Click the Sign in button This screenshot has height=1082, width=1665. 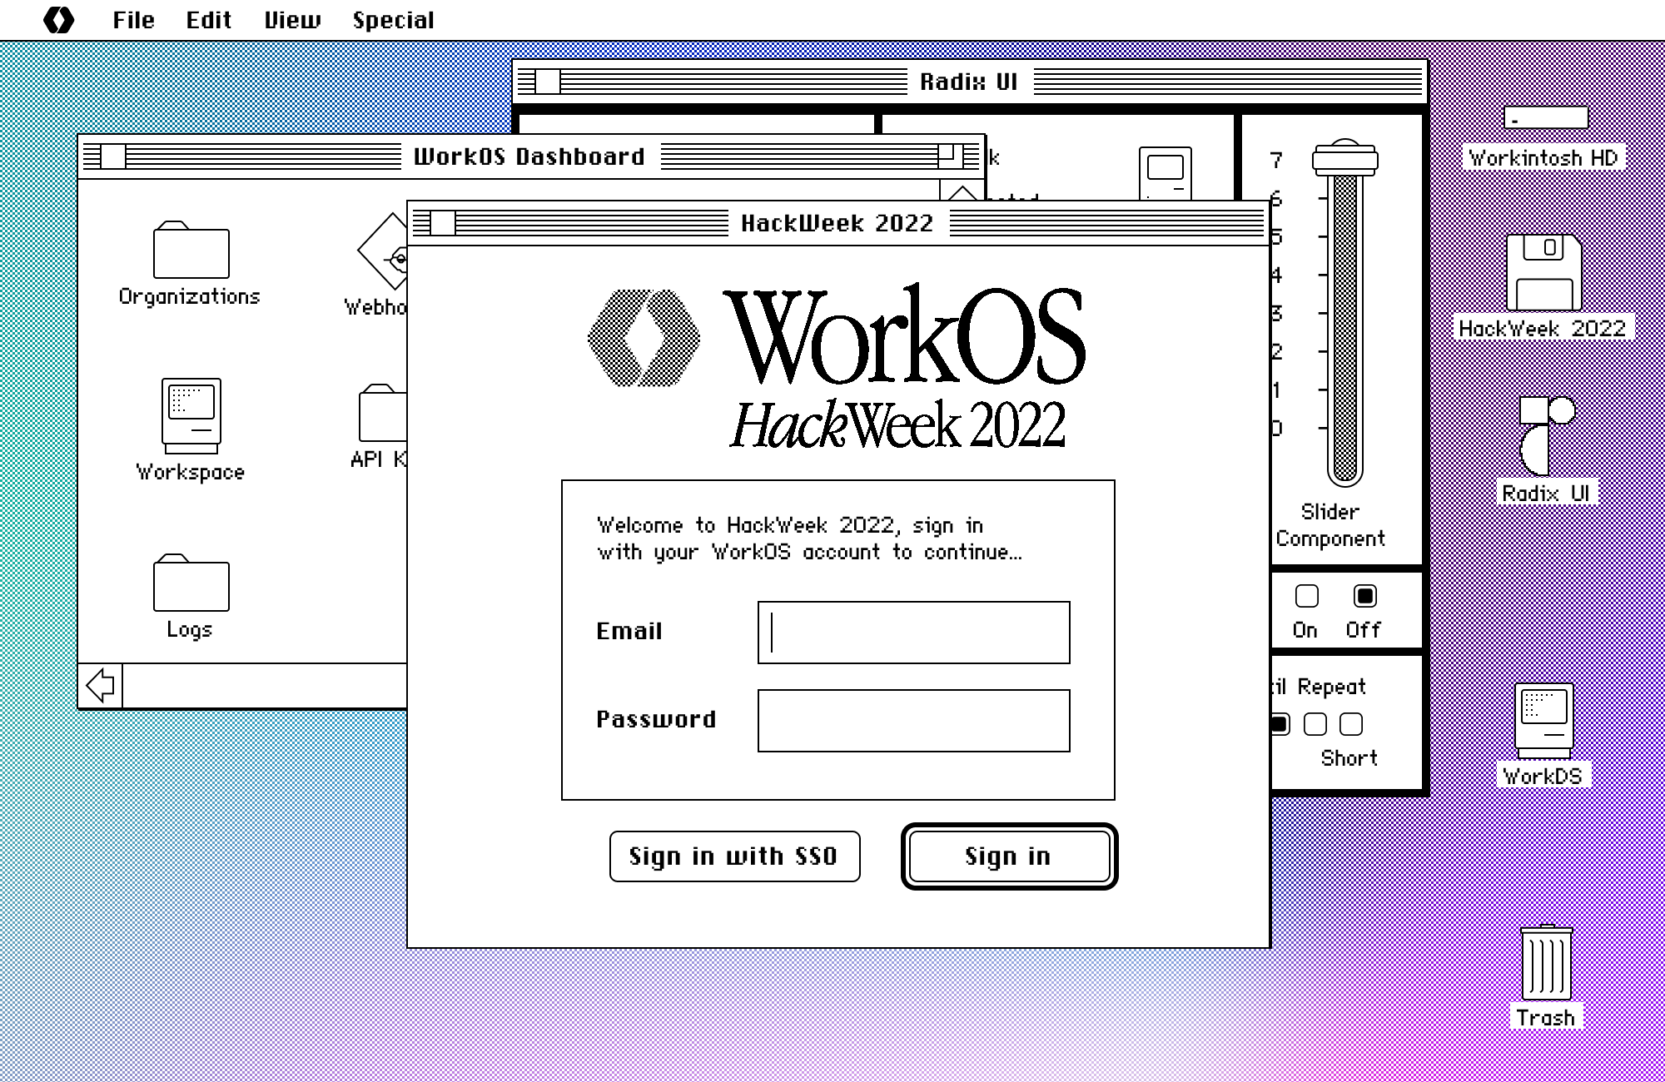[x=1009, y=856]
